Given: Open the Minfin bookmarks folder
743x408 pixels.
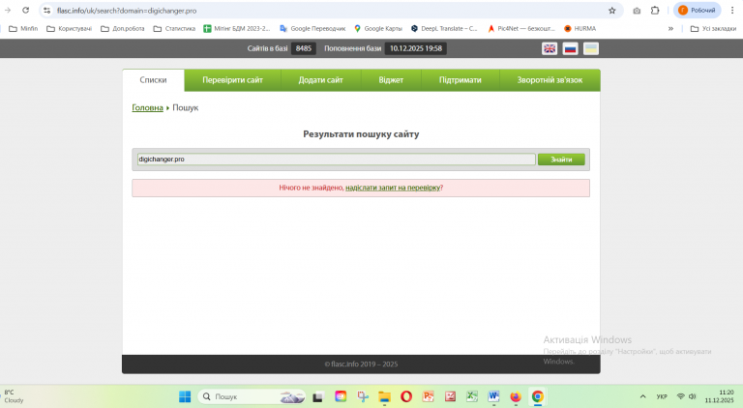Looking at the screenshot, I should (x=23, y=28).
